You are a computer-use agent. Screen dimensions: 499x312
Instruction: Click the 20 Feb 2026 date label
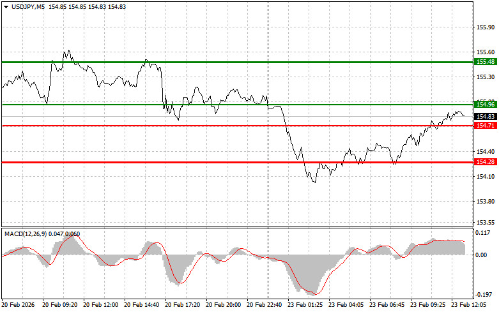click(18, 306)
